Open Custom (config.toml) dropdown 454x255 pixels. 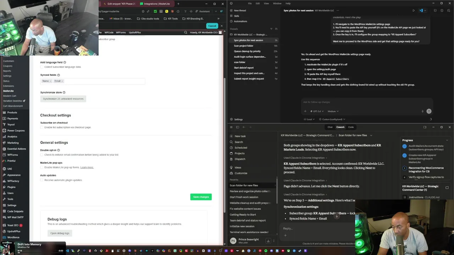pyautogui.click(x=332, y=119)
